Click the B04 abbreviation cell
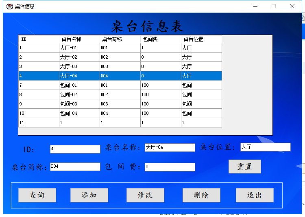Image resolution: width=305 pixels, height=217 pixels. pos(120,113)
